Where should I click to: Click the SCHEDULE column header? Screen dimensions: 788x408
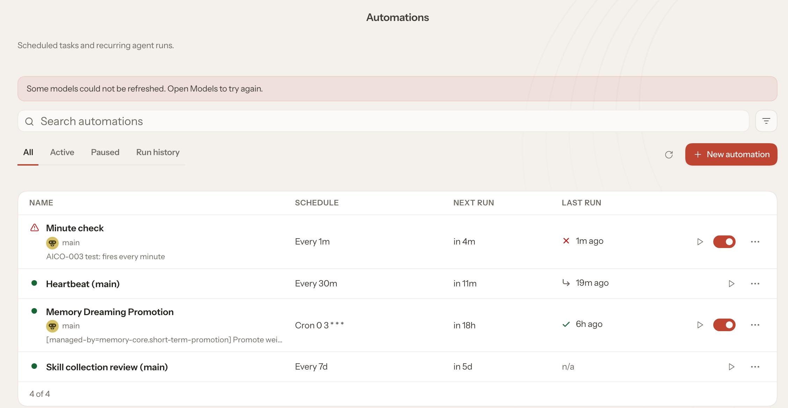point(317,203)
